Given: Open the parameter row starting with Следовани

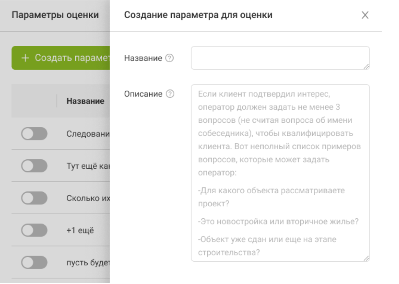Looking at the screenshot, I should pos(88,134).
